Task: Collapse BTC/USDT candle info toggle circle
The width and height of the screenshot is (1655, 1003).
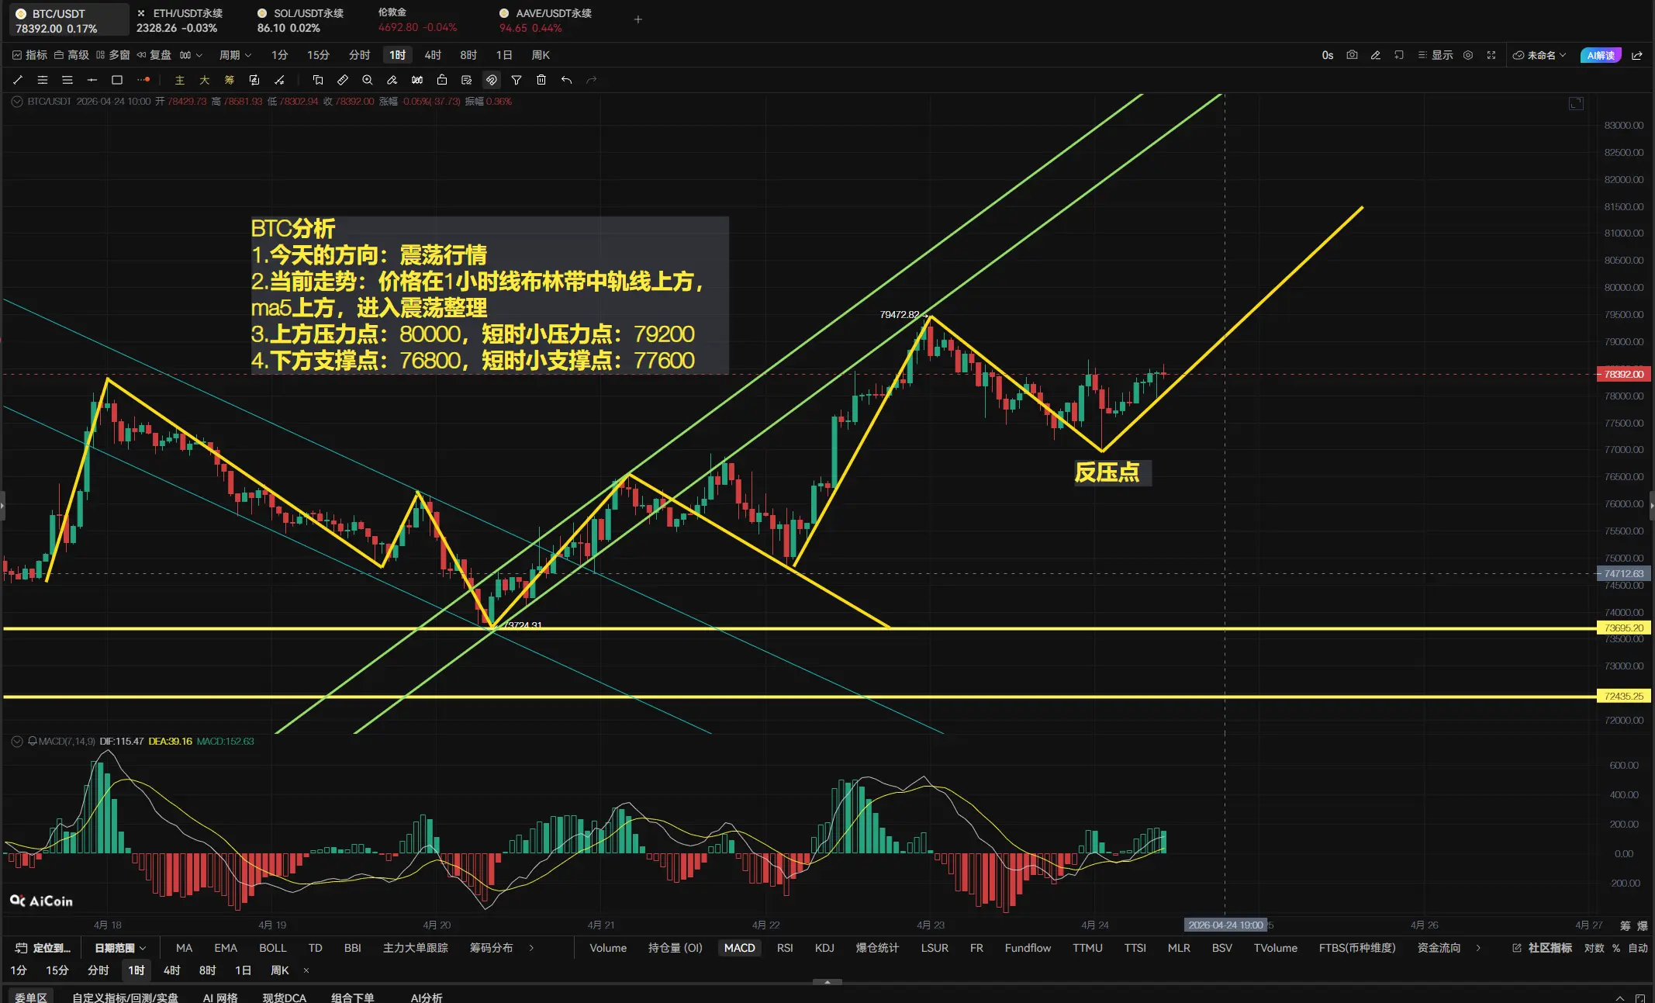Action: (16, 102)
